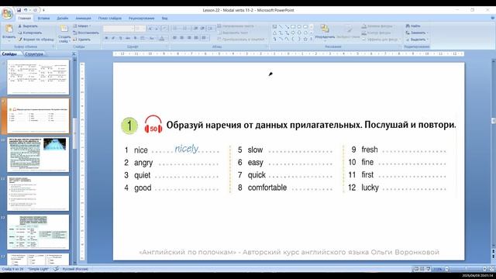The height and width of the screenshot is (279, 496).
Task: Open the font size combo box
Action: [x=139, y=29]
